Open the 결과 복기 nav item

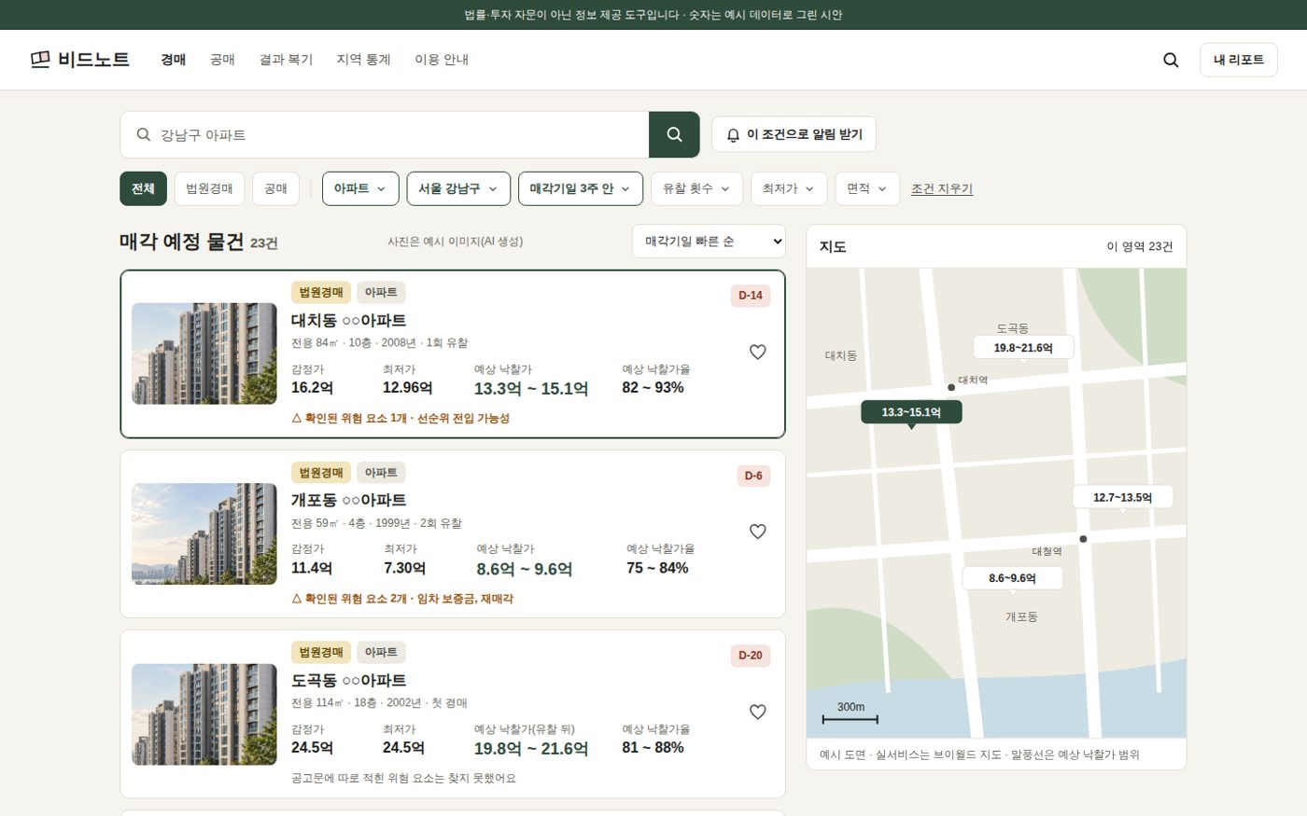(x=286, y=60)
